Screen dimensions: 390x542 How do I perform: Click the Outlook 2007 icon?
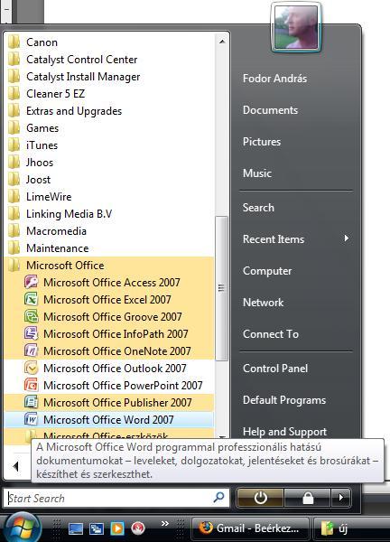pyautogui.click(x=31, y=369)
